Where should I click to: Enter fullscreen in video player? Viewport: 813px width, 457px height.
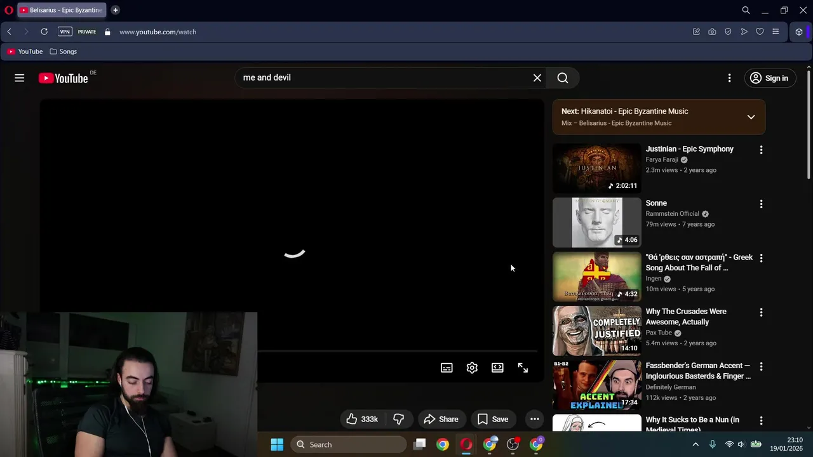pos(523,368)
